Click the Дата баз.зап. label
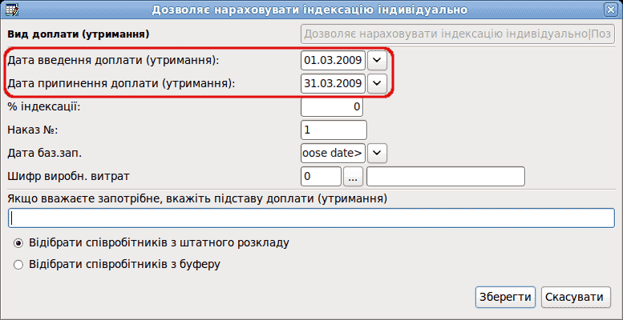This screenshot has width=623, height=320. (x=45, y=154)
